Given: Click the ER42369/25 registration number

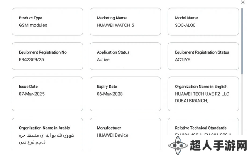Looking at the screenshot, I should pyautogui.click(x=31, y=59).
